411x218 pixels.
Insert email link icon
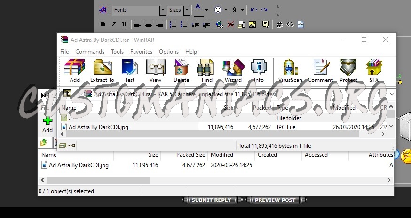point(241,24)
